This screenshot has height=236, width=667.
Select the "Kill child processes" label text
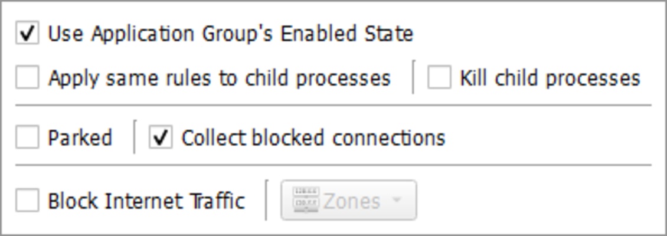(x=550, y=78)
